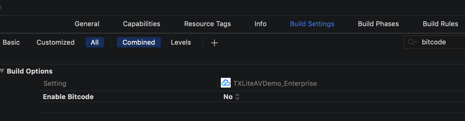Open the General tab

(x=87, y=24)
